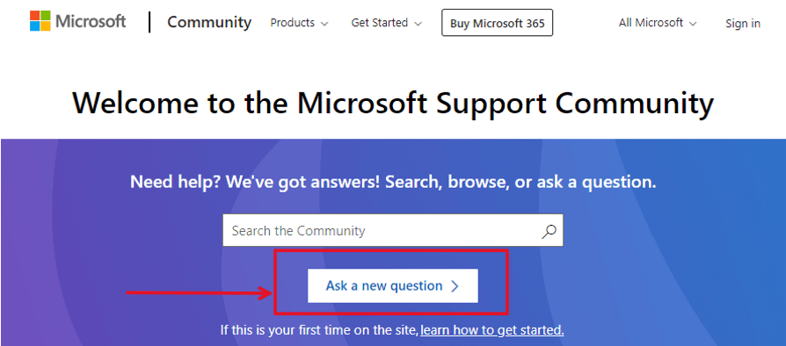
Task: Expand the chevron beside Get Started
Action: (x=418, y=24)
